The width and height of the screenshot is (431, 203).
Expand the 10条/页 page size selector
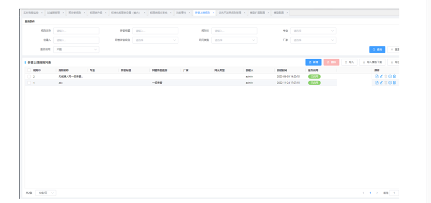click(46, 193)
